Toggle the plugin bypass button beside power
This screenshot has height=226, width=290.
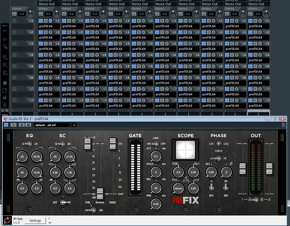click(14, 125)
